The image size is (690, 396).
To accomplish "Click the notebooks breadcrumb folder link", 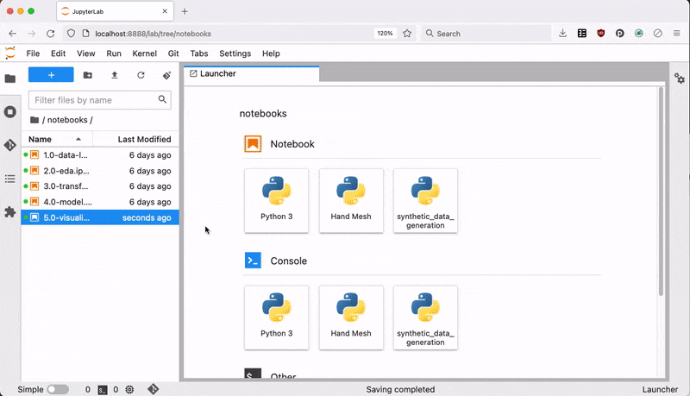I will point(67,120).
